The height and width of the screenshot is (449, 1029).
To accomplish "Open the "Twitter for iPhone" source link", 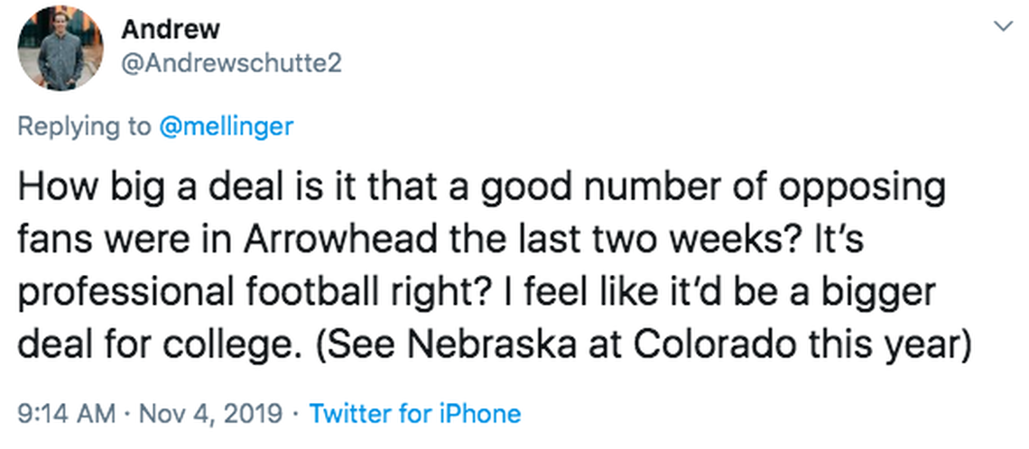I will tap(415, 414).
